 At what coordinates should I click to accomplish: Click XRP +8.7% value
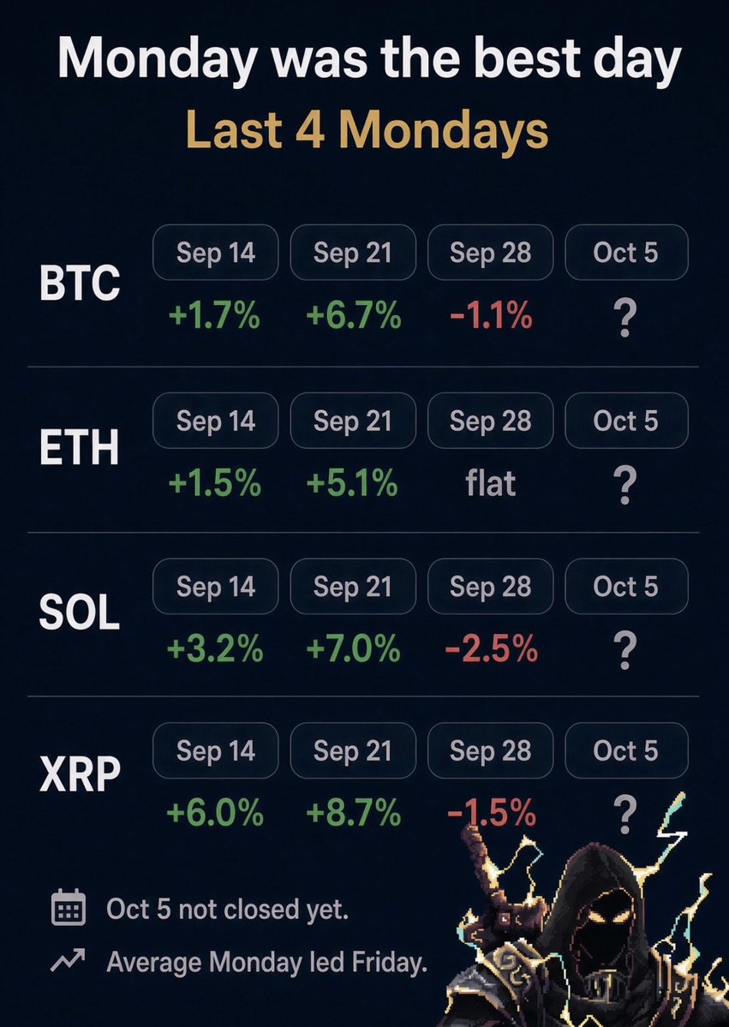(x=353, y=814)
